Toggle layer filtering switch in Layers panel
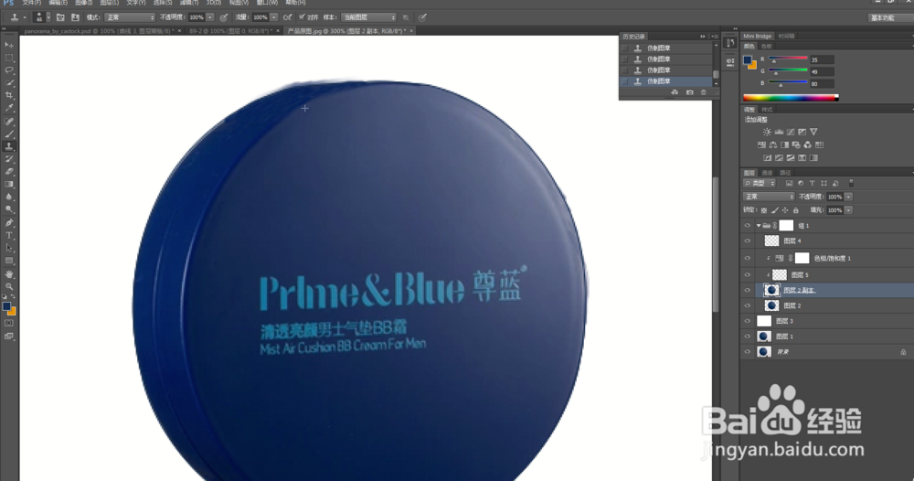The width and height of the screenshot is (914, 481). 851,183
